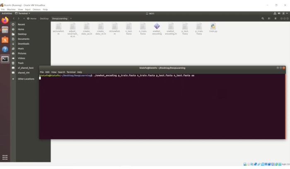
Task: Go back in Files navigation
Action: coord(14,19)
